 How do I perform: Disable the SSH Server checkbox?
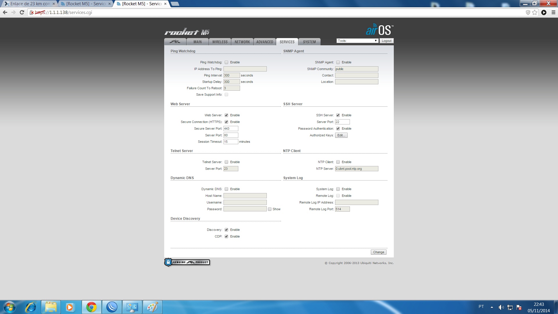tap(338, 115)
